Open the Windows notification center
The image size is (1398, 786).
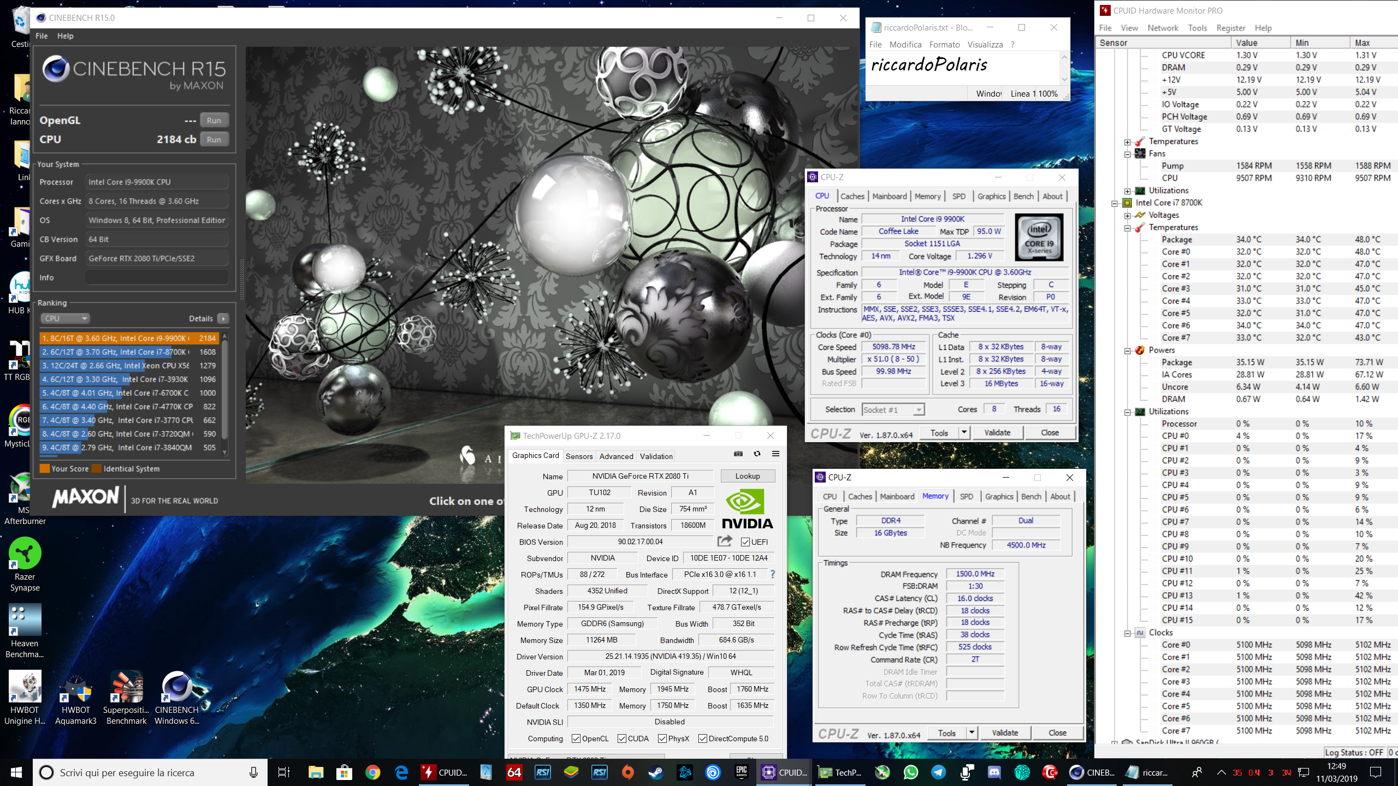coord(1376,772)
